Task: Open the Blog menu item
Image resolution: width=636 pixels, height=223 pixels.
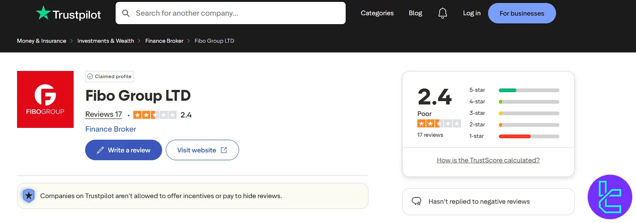Action: [x=415, y=13]
